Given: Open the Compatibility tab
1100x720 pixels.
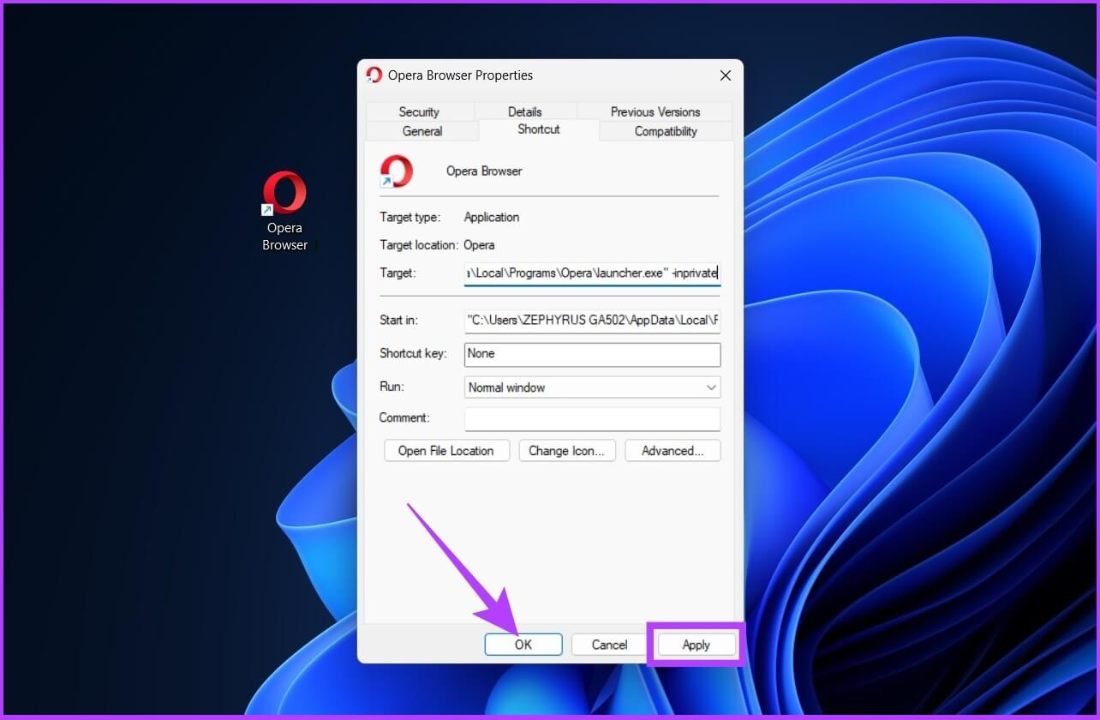Looking at the screenshot, I should (666, 131).
